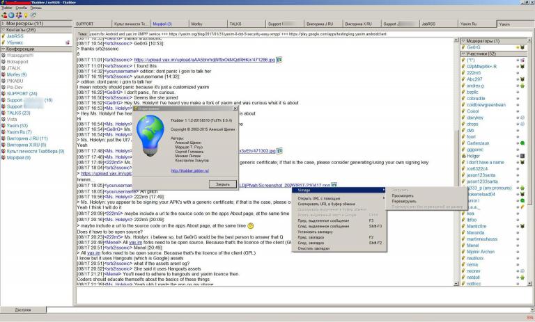Open the Tkabber menu in menu bar

pos(7,8)
